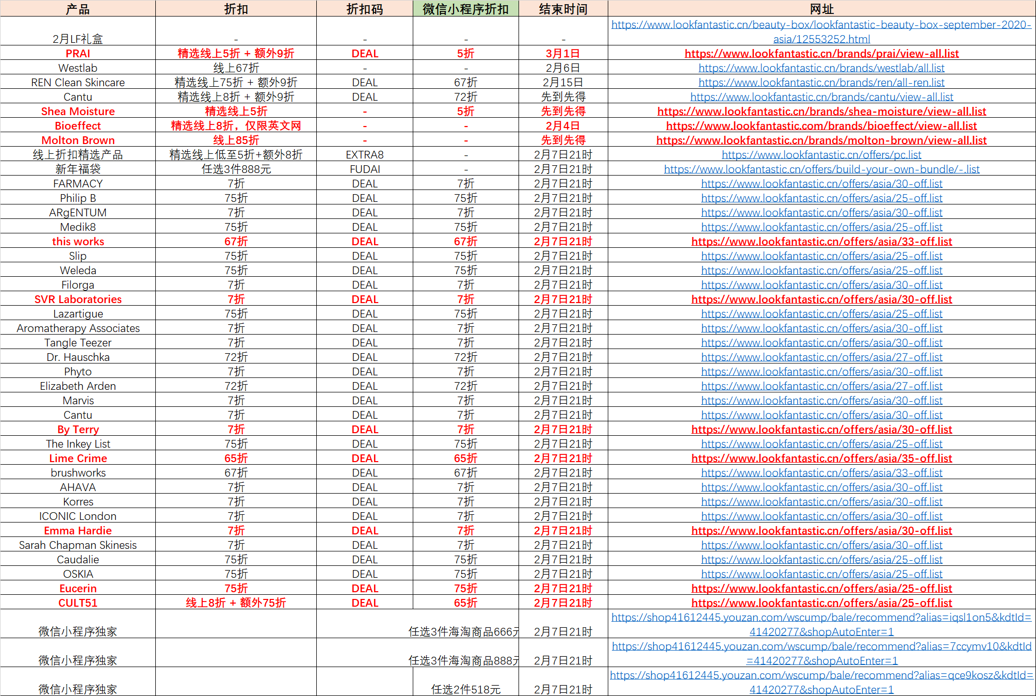Open youzan link with alias iqsl1on5
The height and width of the screenshot is (696, 1036).
(x=821, y=624)
